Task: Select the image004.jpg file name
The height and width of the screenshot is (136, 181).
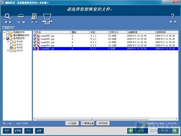Action: (47, 42)
